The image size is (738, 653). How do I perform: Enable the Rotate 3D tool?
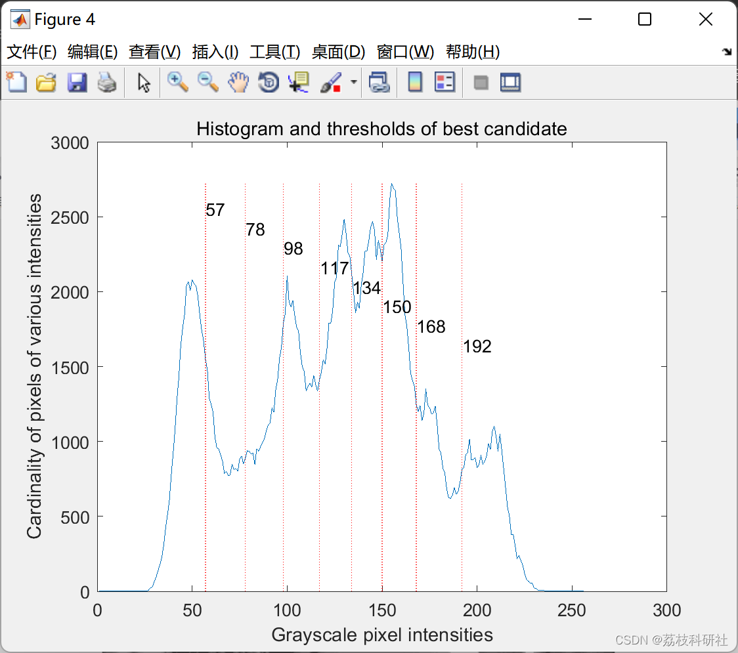pyautogui.click(x=269, y=82)
